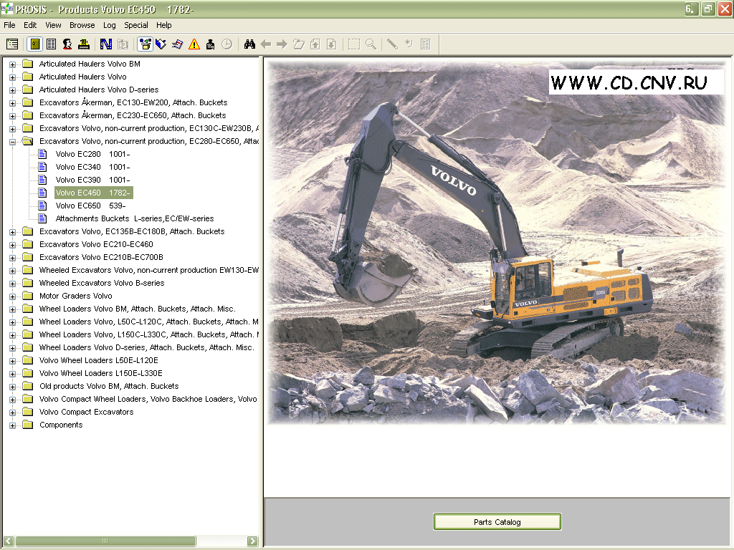The width and height of the screenshot is (734, 550).
Task: Select Volvo Wheel Loaders L150E-L330E folder
Action: (100, 373)
